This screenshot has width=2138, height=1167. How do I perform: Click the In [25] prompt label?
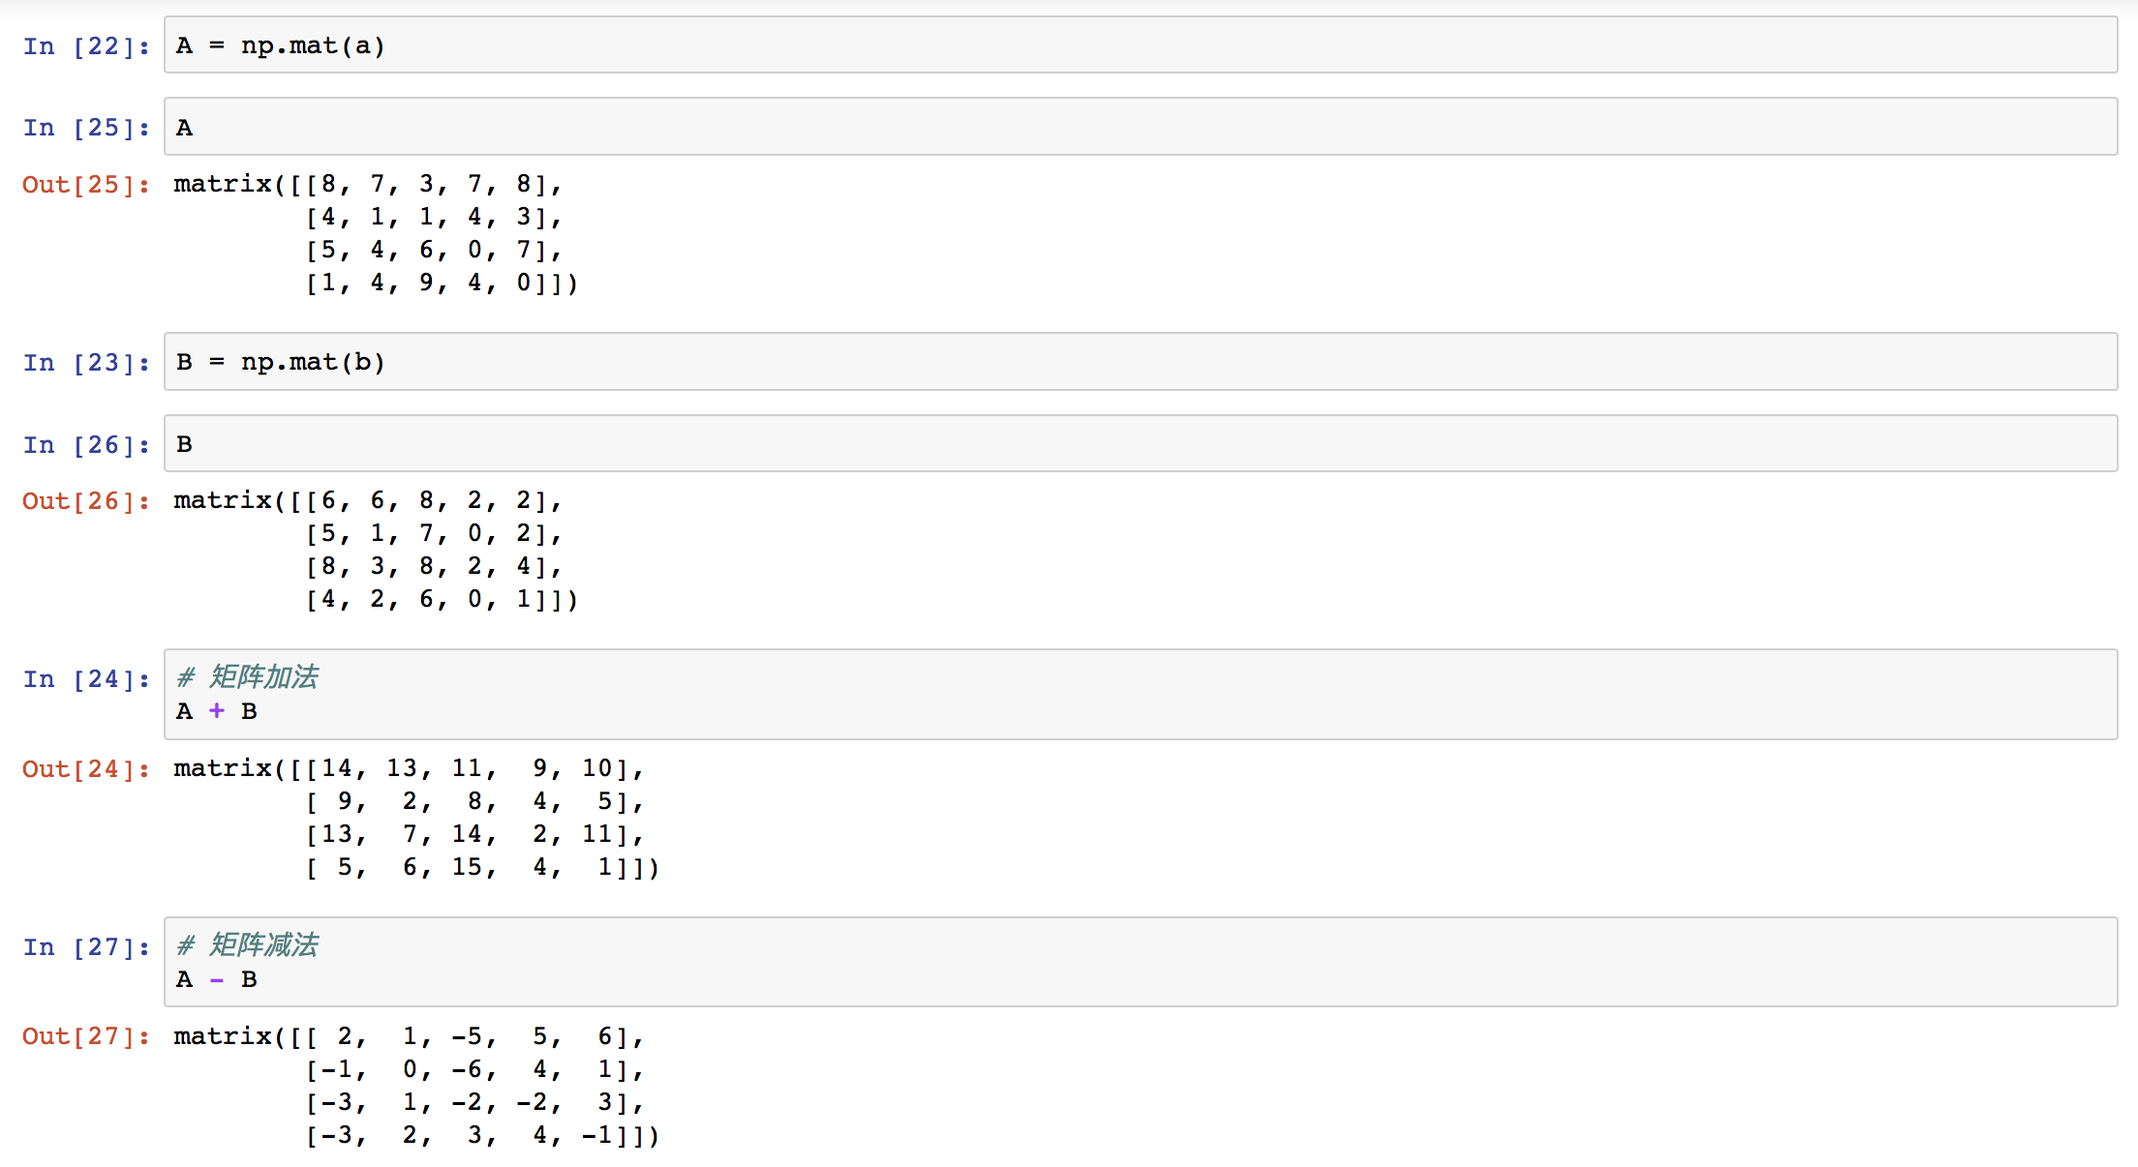pos(87,128)
